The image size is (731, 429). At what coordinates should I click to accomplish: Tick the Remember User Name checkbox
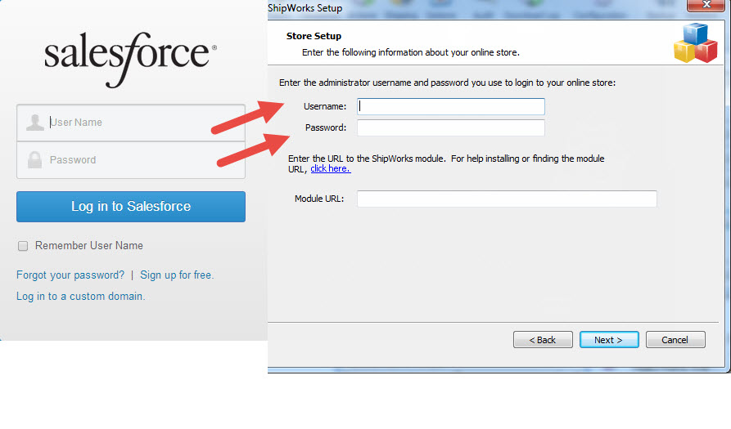[23, 246]
